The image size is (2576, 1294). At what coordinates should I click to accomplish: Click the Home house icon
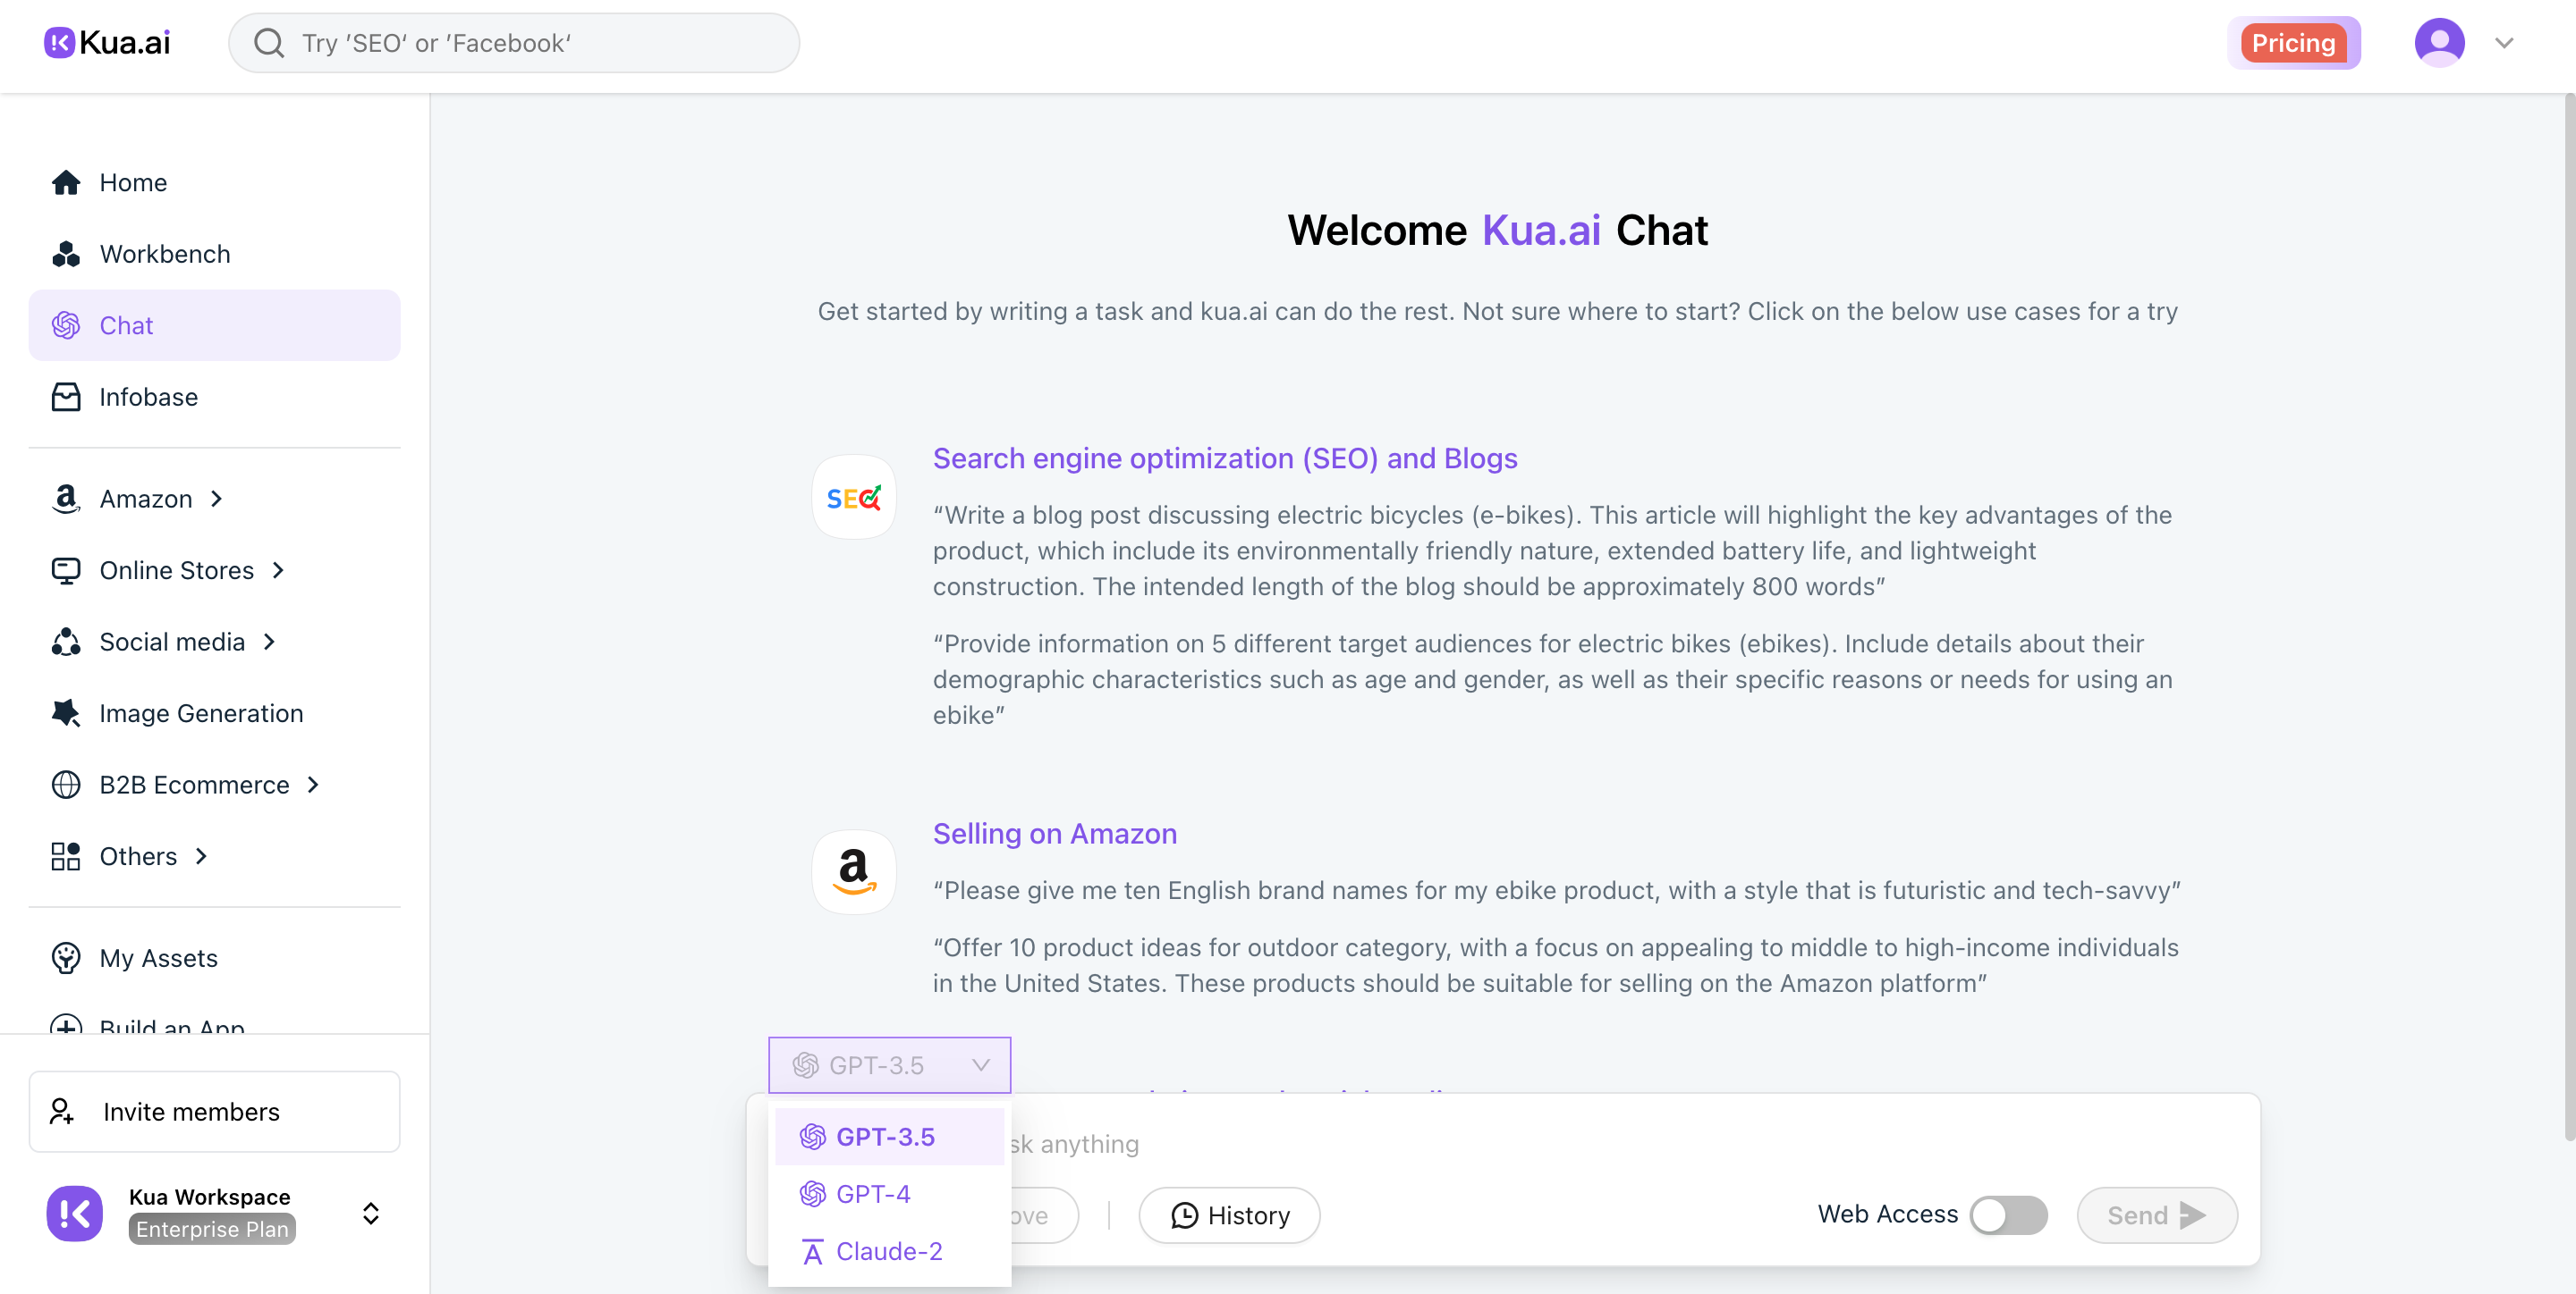pos(66,183)
